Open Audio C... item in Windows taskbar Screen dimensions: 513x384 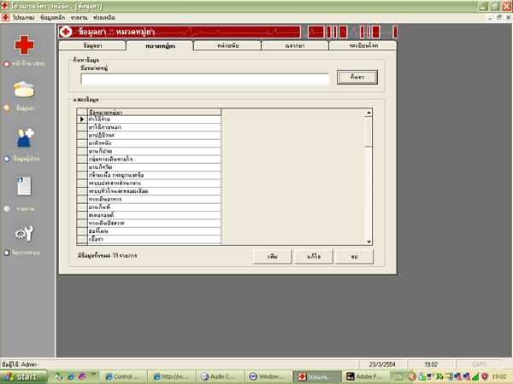[220, 375]
